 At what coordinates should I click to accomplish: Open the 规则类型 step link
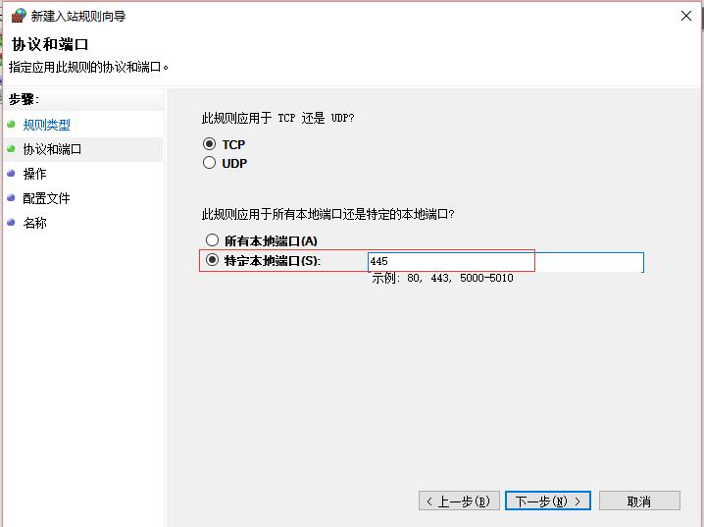click(47, 125)
